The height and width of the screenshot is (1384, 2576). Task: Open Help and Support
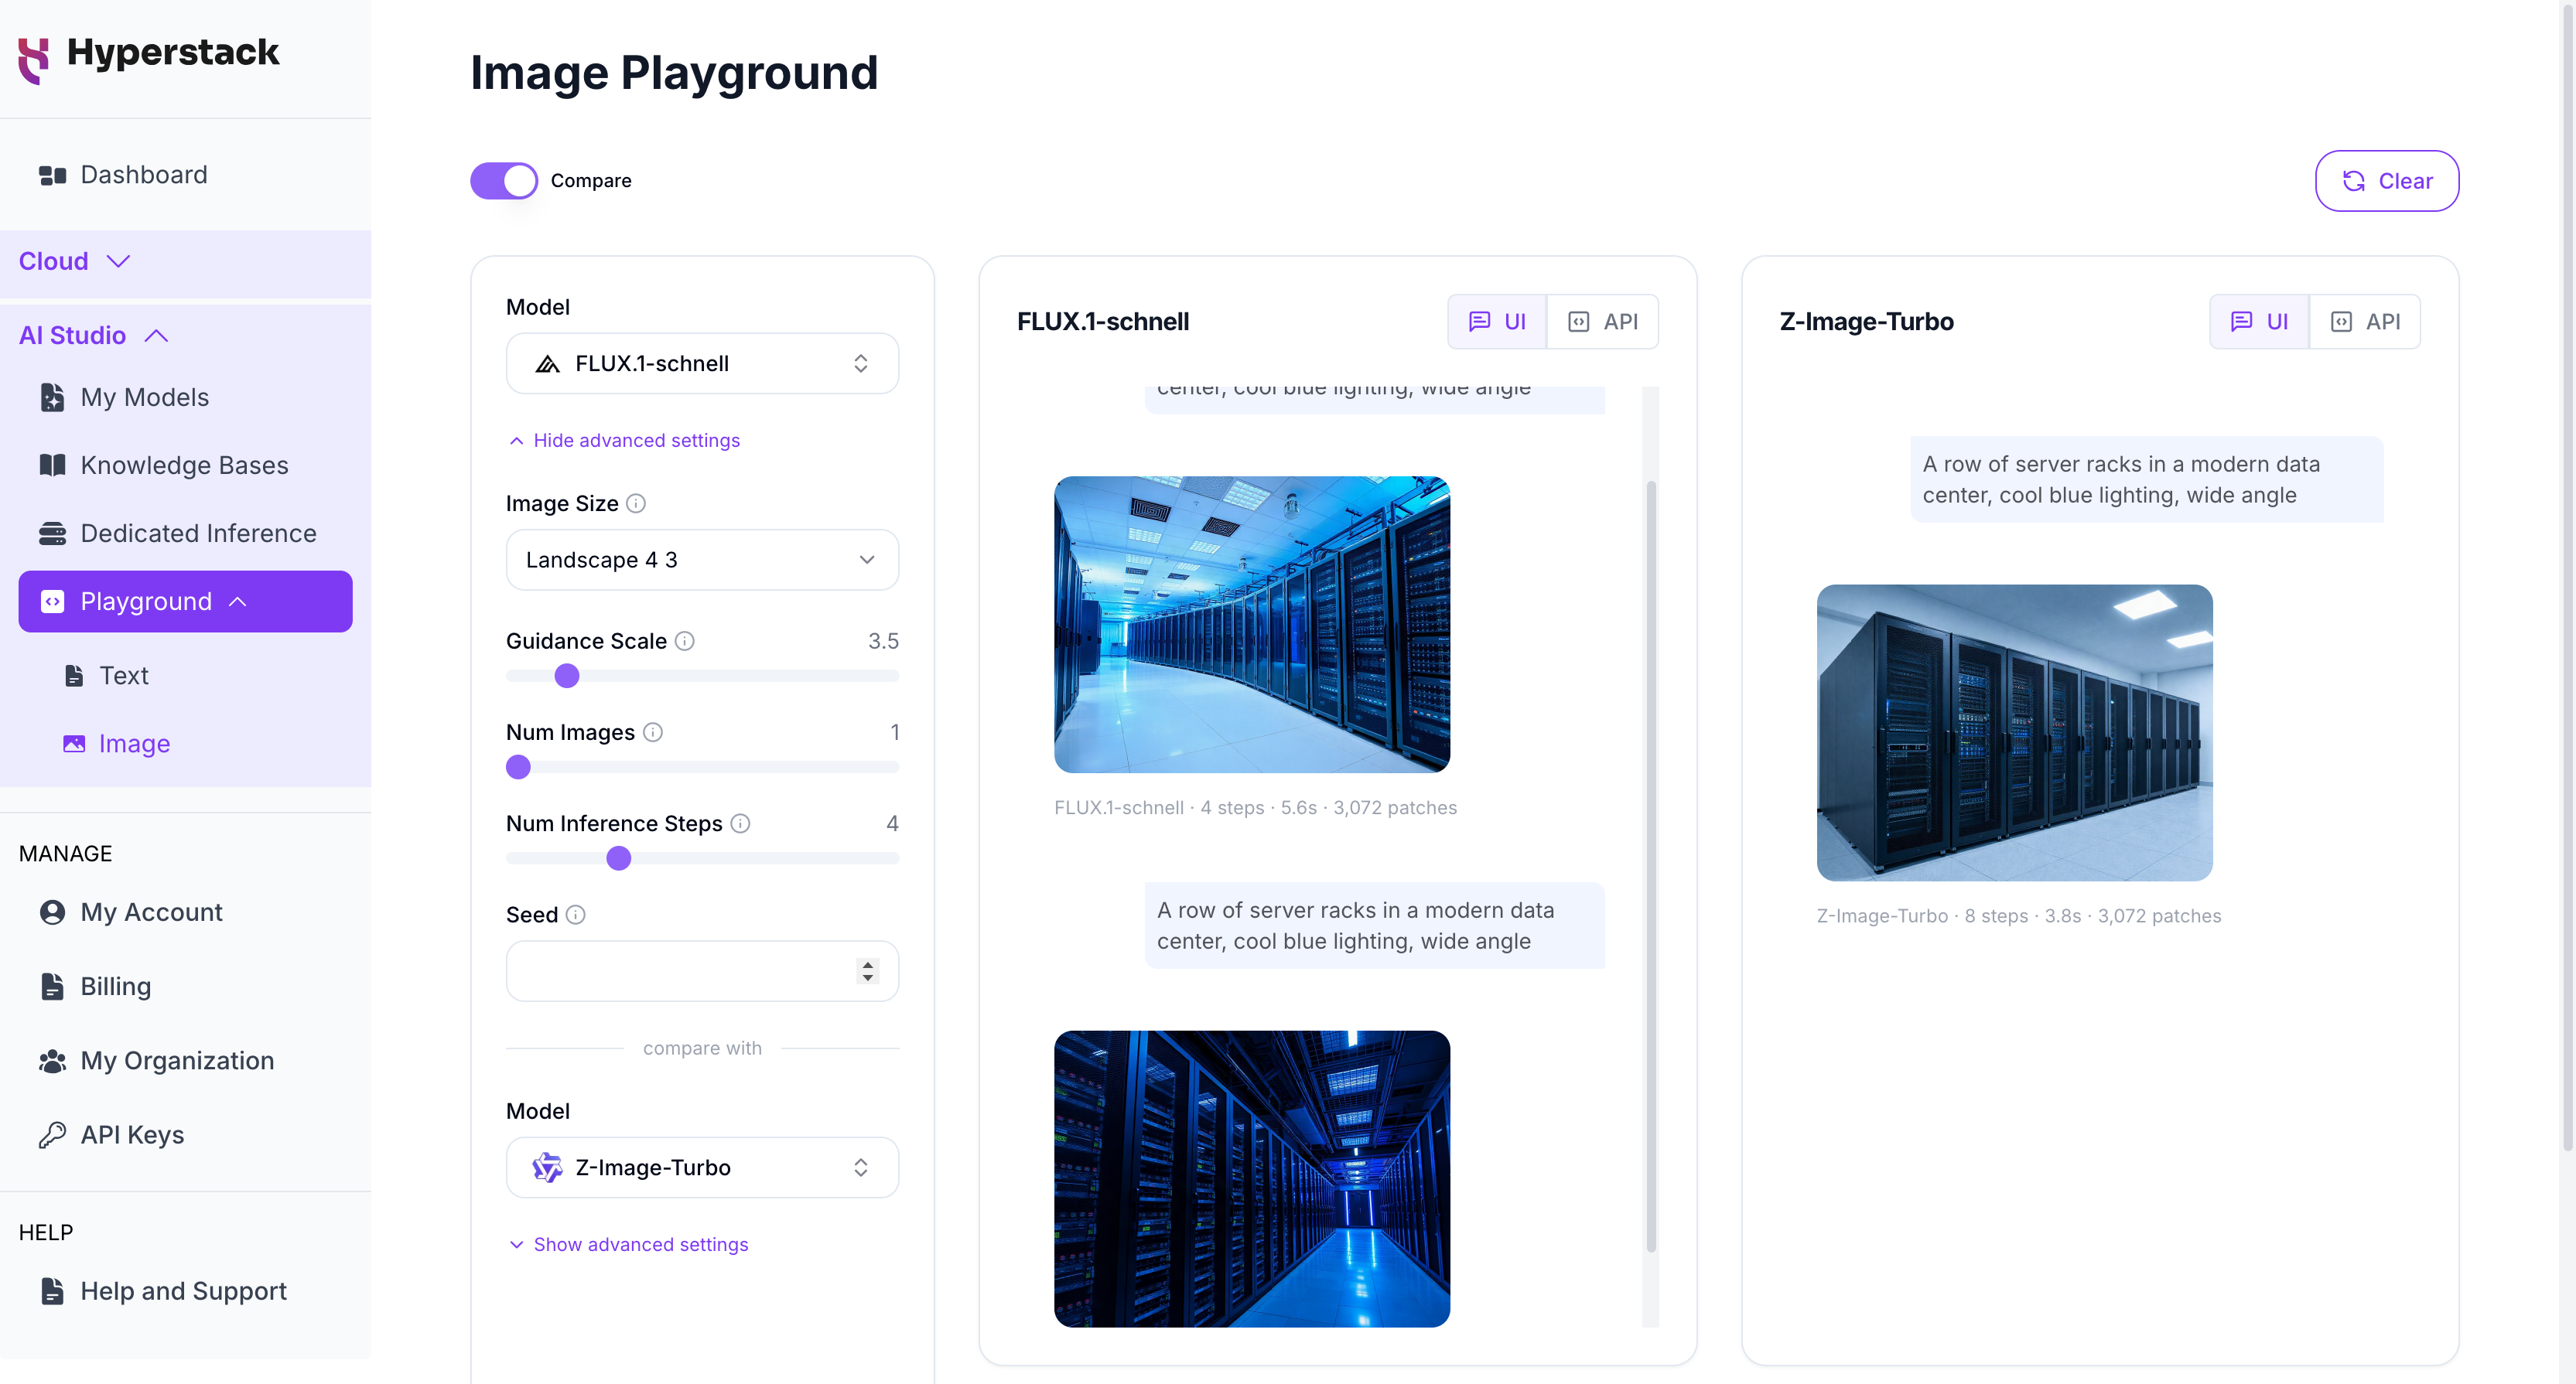(x=185, y=1291)
